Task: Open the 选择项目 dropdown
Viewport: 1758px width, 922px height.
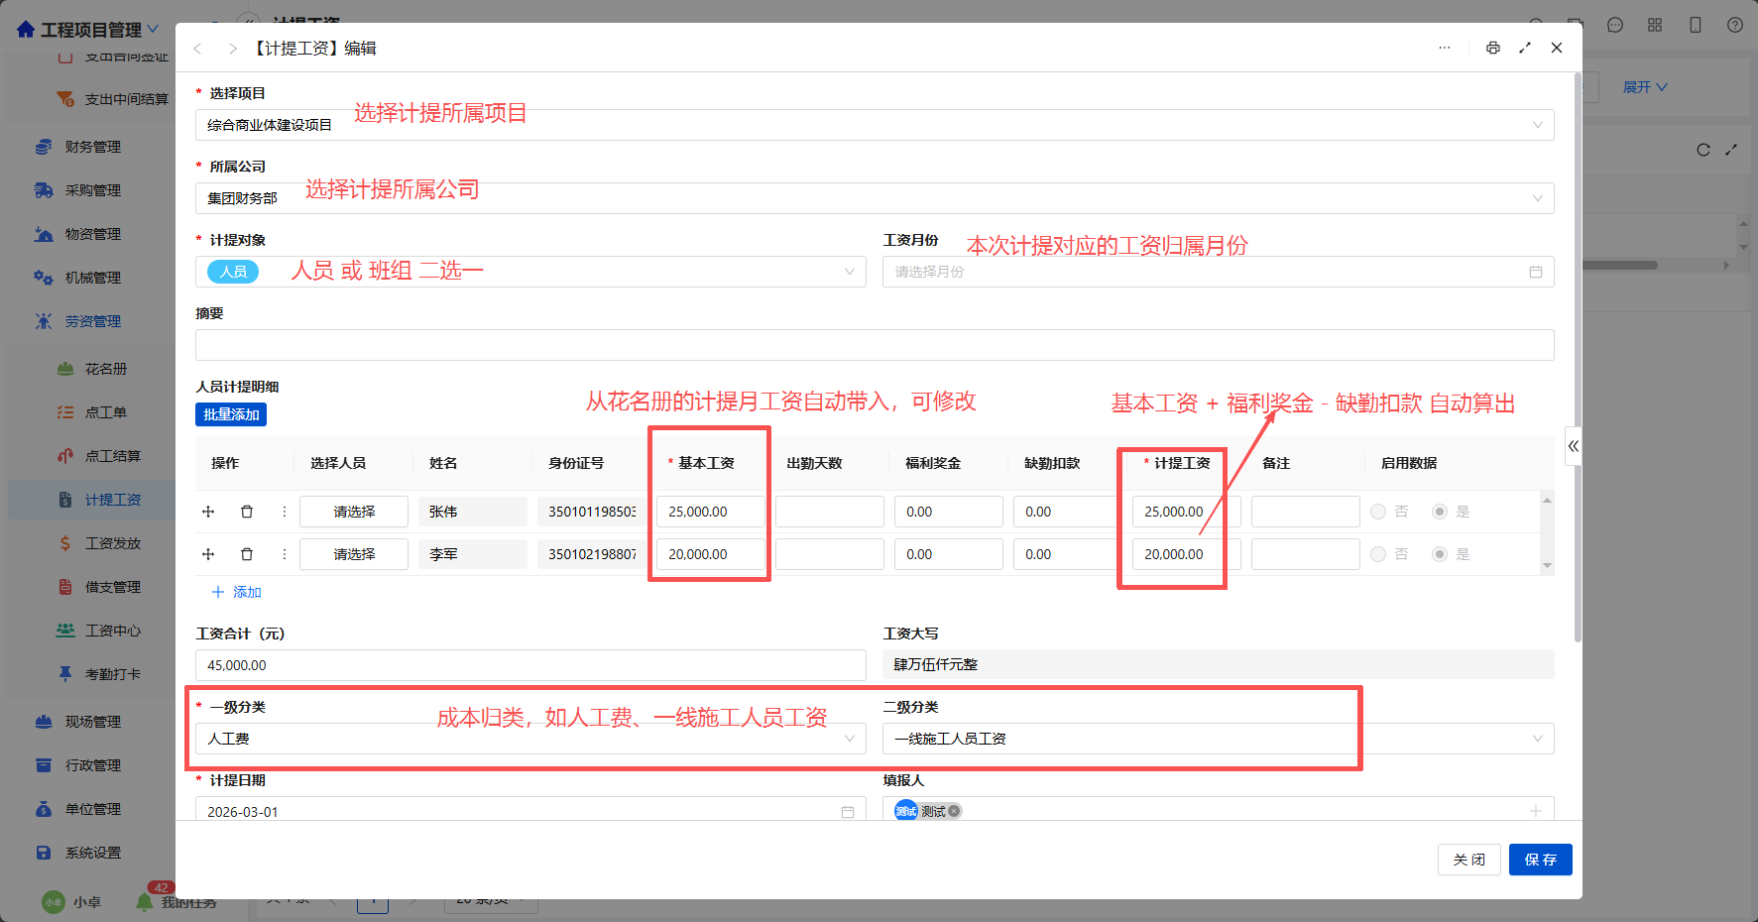Action: click(875, 125)
